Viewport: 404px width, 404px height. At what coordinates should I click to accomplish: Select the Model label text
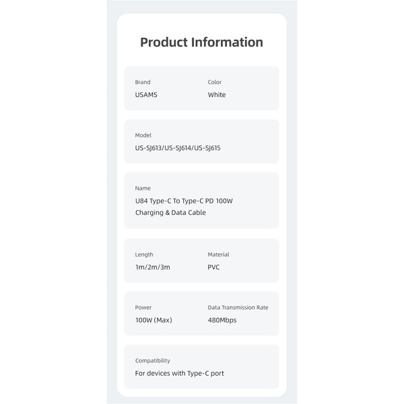(143, 135)
